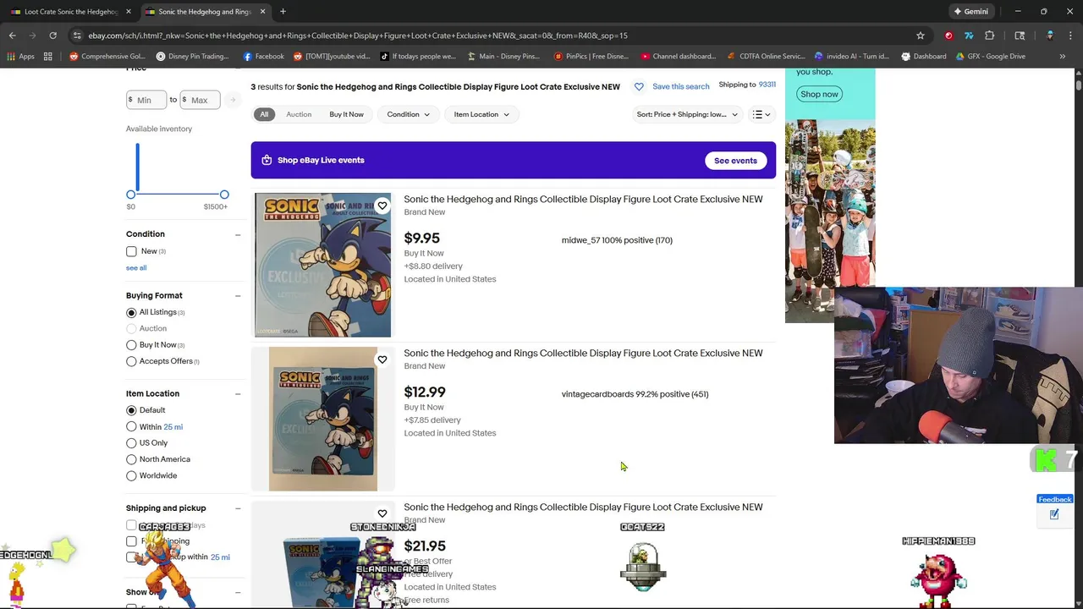Submit the price range arrow button

(232, 100)
